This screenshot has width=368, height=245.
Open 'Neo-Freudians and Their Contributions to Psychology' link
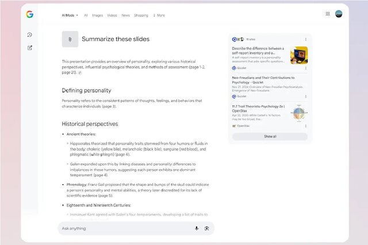point(263,80)
